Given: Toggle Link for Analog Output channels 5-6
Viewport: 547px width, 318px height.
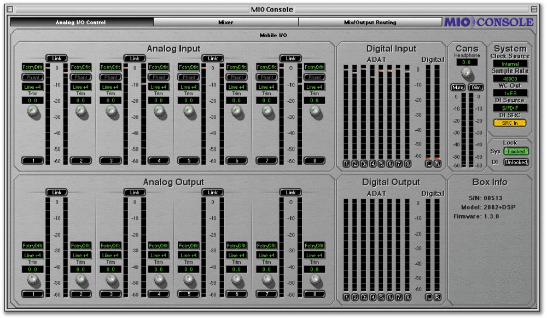Looking at the screenshot, I should [213, 192].
